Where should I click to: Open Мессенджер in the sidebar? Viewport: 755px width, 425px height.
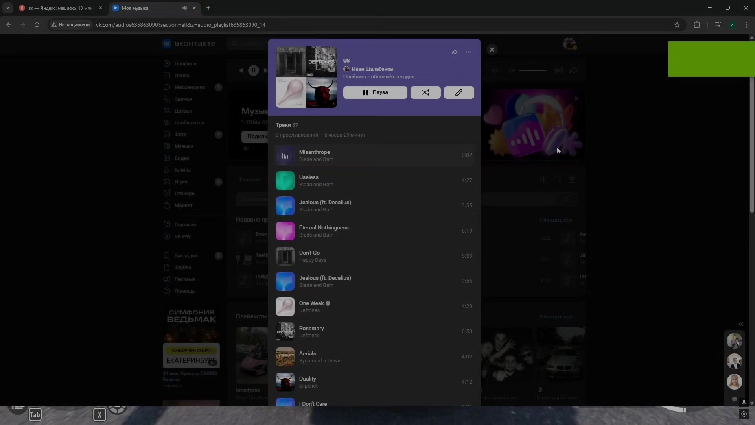pos(190,87)
